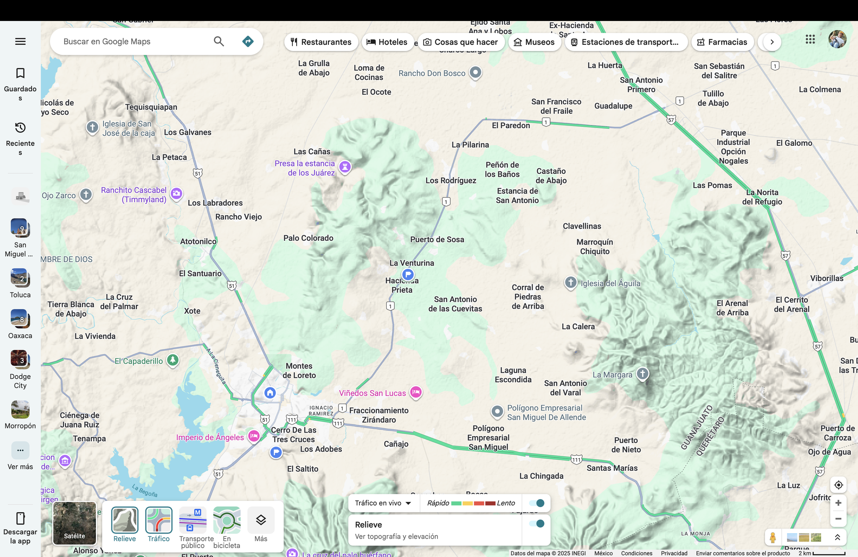
Task: Toggle the live traffic switch off
Action: (537, 503)
